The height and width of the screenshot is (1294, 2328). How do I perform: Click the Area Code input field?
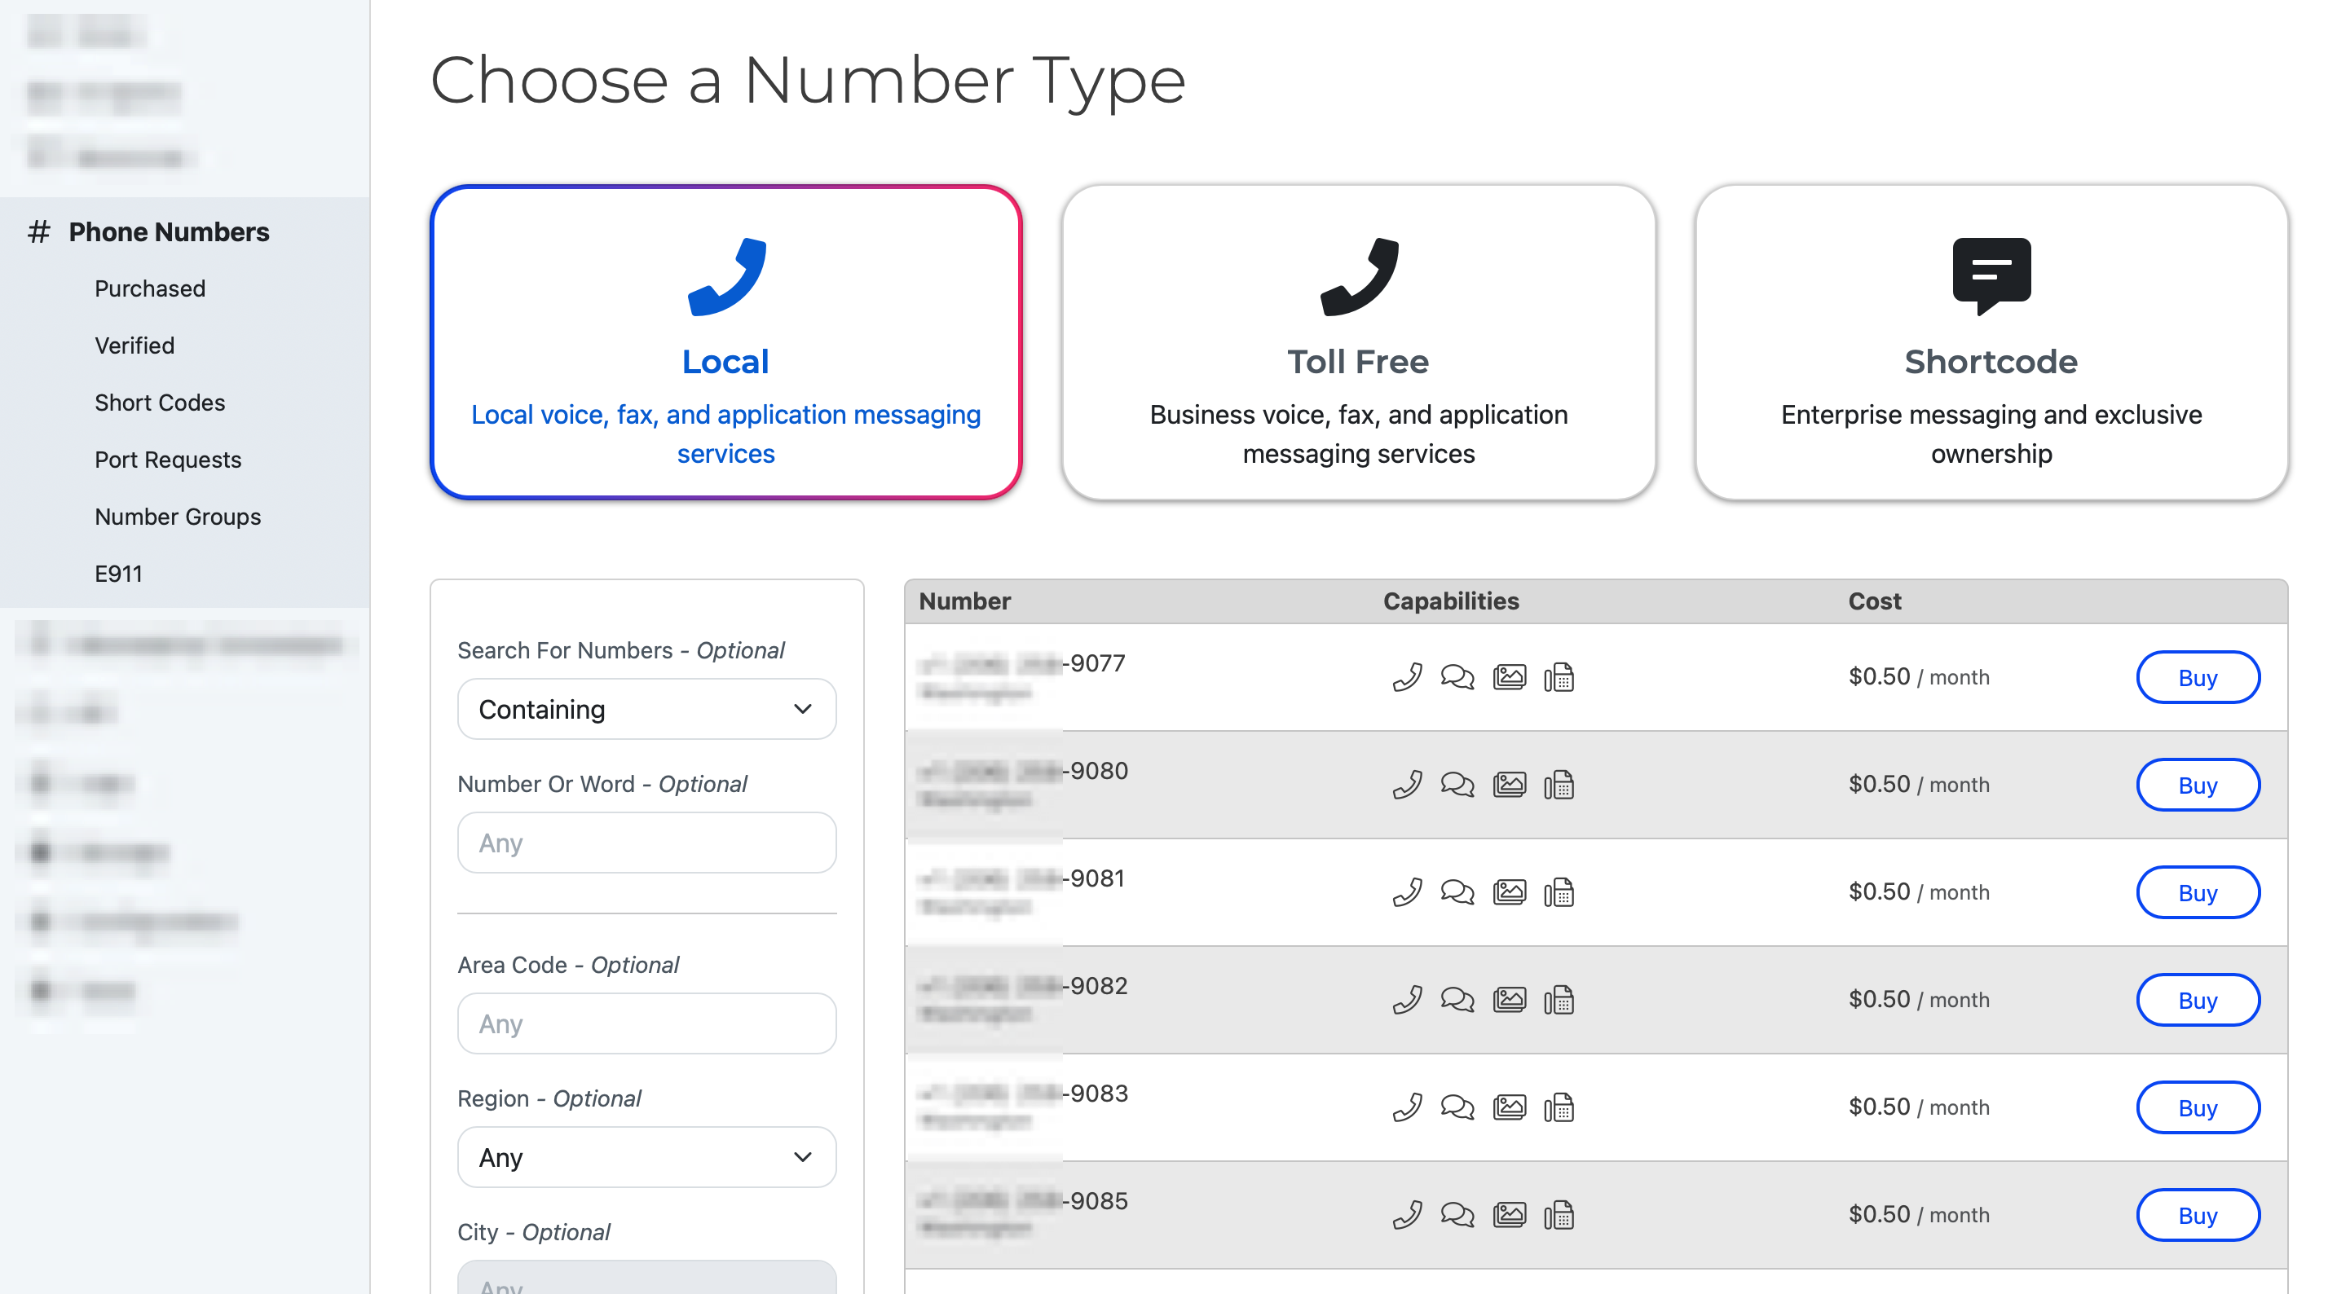click(x=644, y=1022)
